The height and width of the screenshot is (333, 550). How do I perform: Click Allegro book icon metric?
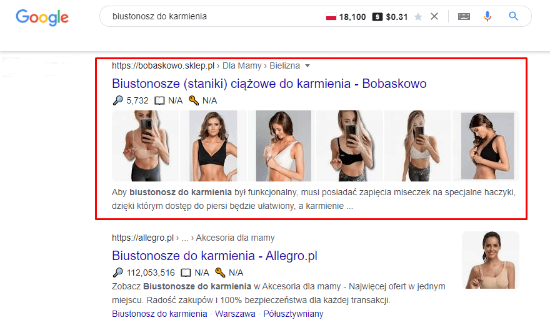[x=186, y=273]
